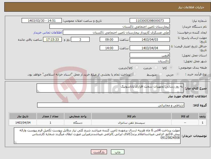Viewport: 211px width, 159px height.
Task: Click the بازگشت back button
Action: [99, 152]
